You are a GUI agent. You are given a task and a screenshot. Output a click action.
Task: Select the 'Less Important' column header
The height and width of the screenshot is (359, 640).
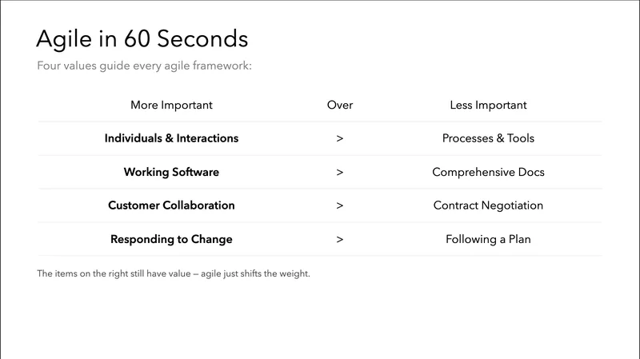(x=488, y=105)
